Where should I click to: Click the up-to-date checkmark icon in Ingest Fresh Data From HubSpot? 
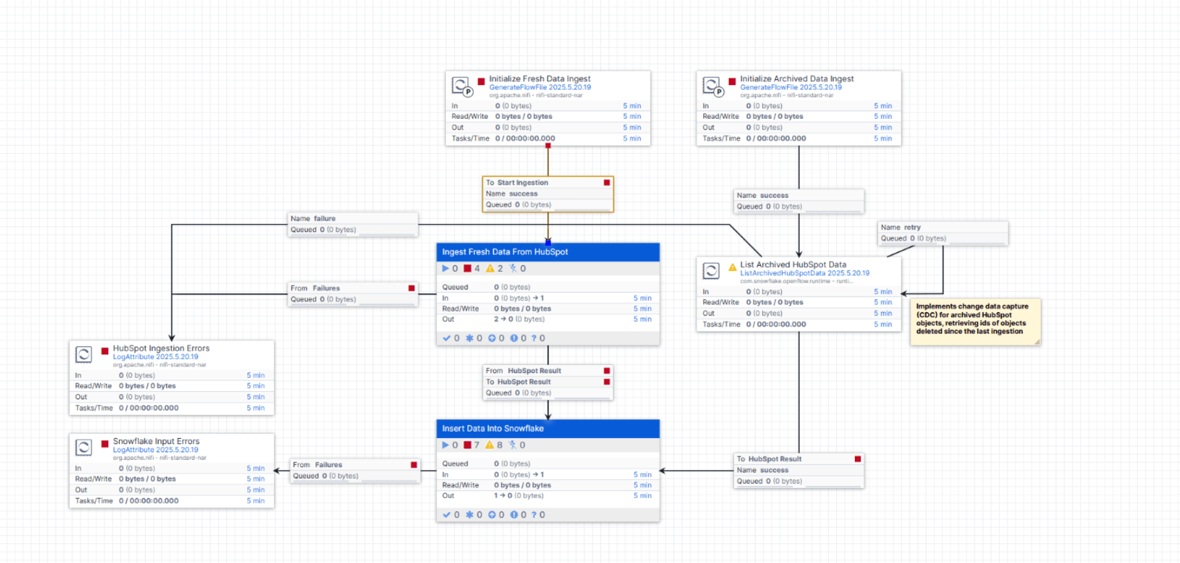(447, 338)
